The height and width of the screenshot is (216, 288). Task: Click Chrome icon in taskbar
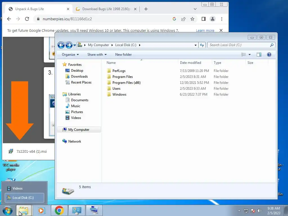(59, 210)
